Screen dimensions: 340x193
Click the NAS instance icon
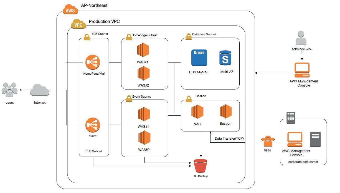pyautogui.click(x=197, y=112)
